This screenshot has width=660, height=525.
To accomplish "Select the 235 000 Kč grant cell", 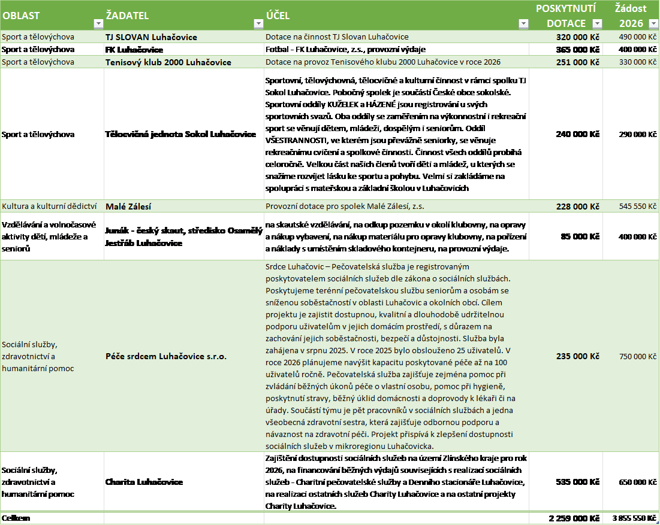I will click(577, 356).
